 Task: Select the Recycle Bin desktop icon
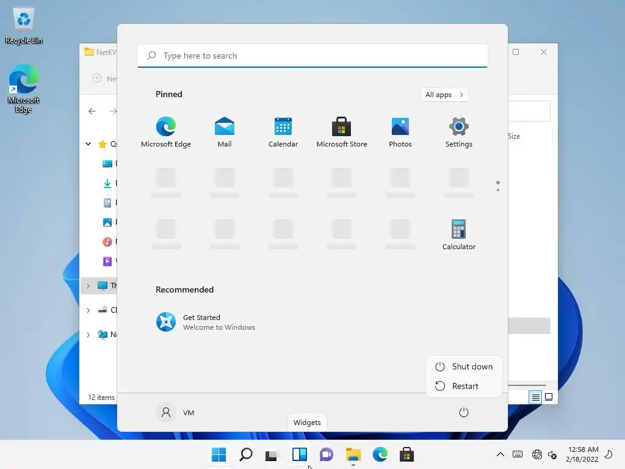(x=24, y=26)
